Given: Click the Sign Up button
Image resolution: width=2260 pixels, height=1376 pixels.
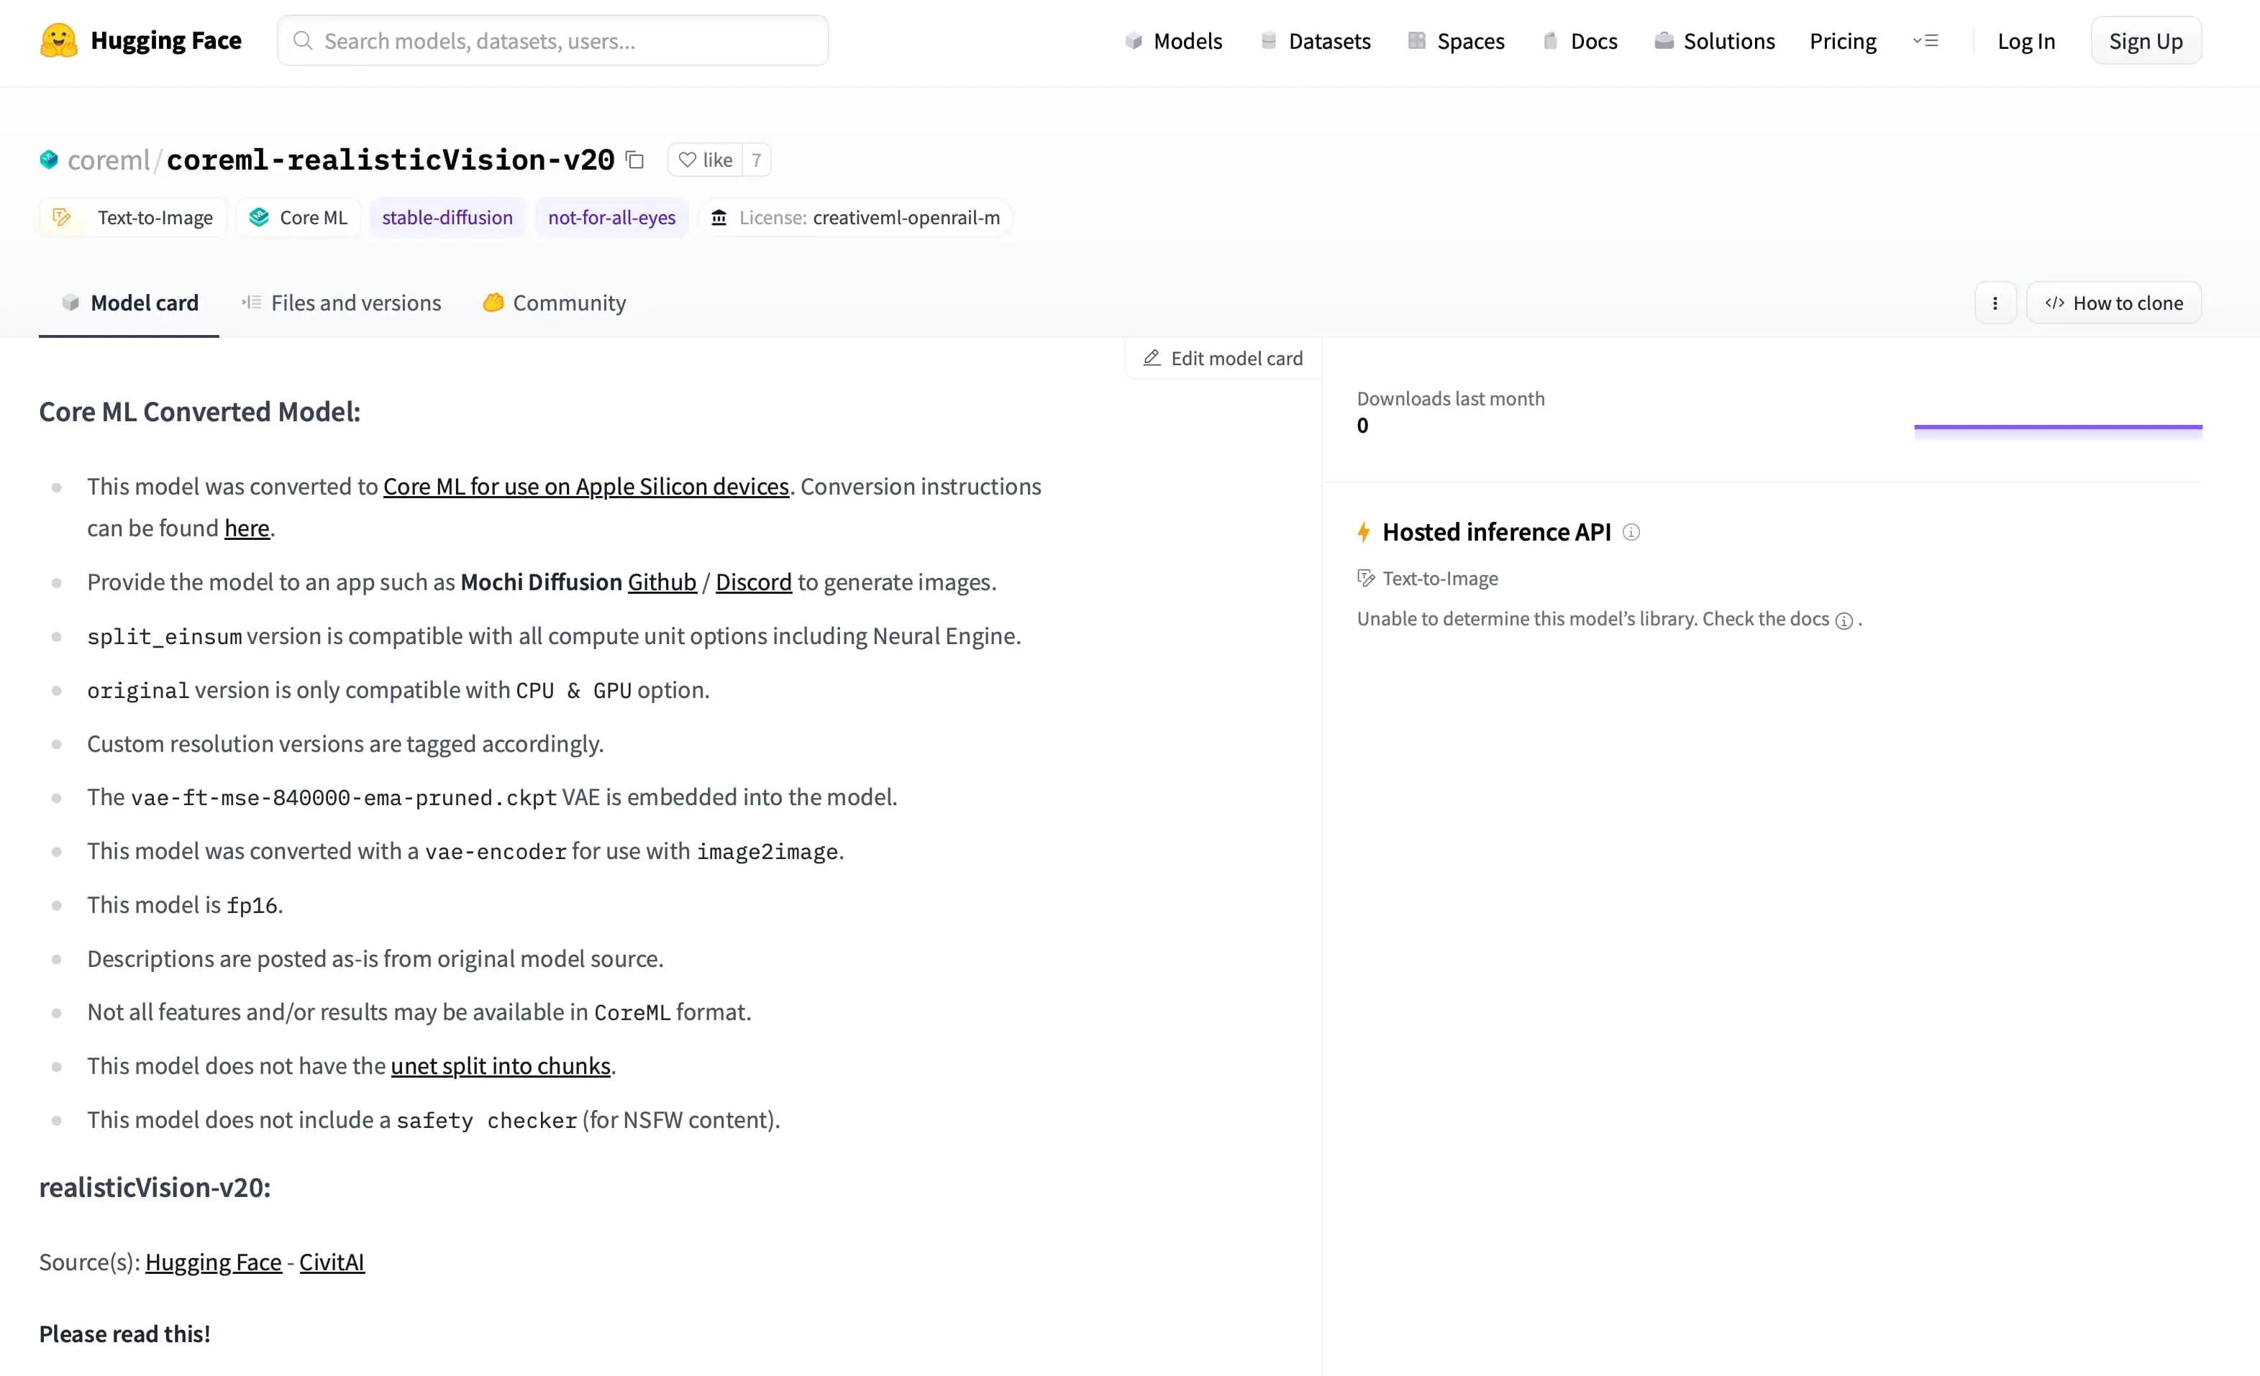Looking at the screenshot, I should 2146,41.
